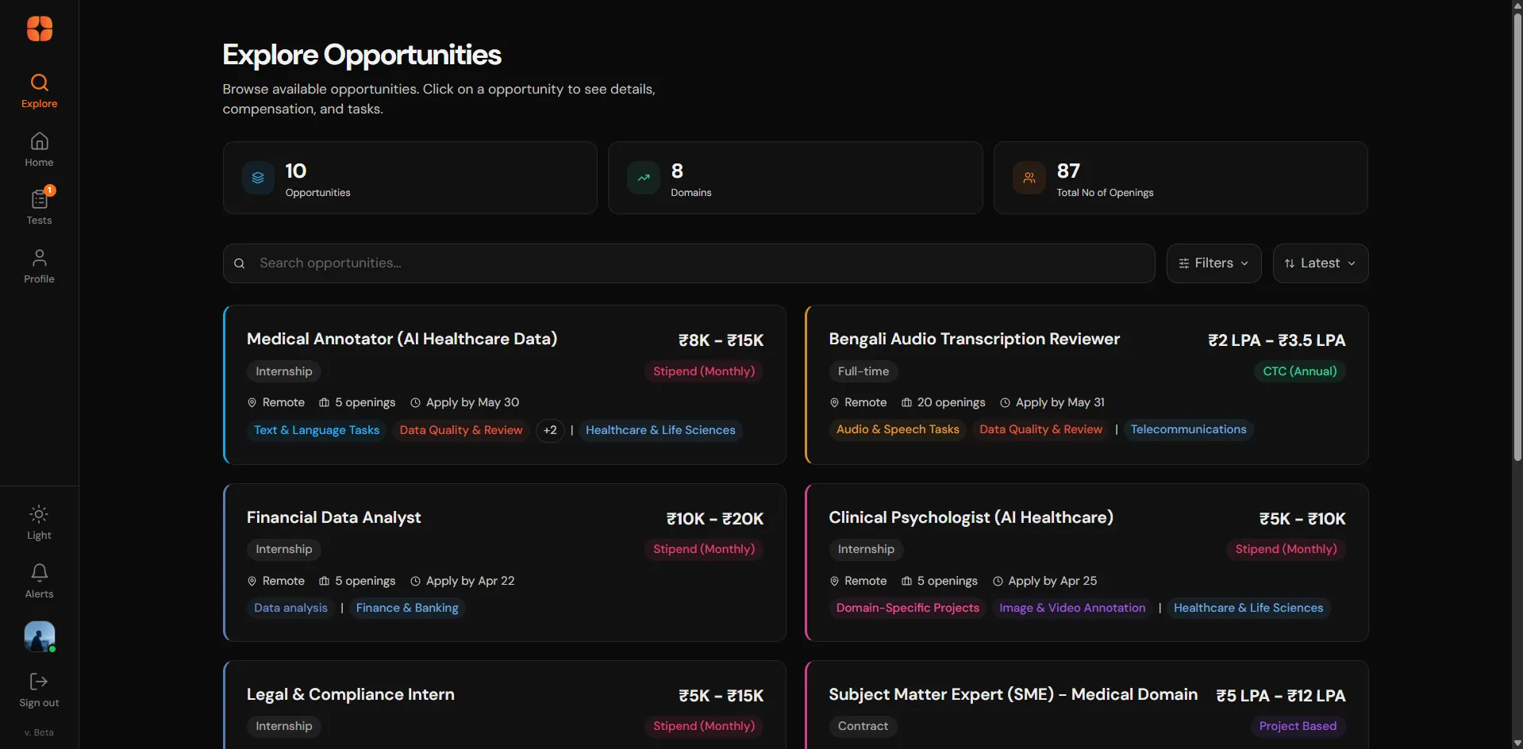
Task: Click clock icon beside Apply by Apr 22
Action: (x=415, y=582)
